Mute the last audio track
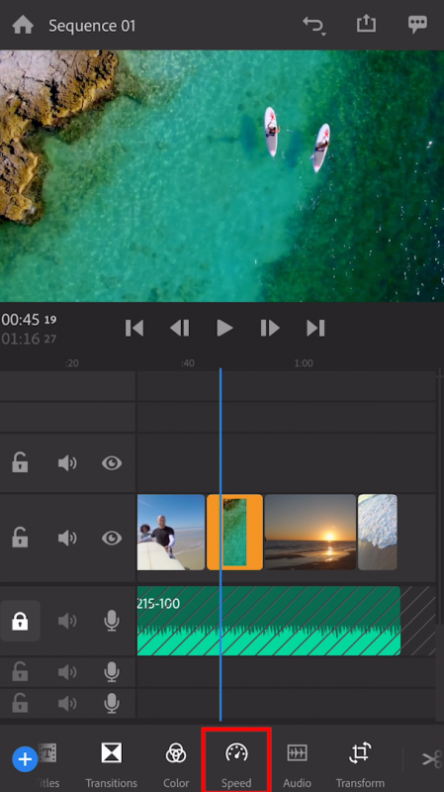This screenshot has height=792, width=444. click(x=66, y=703)
